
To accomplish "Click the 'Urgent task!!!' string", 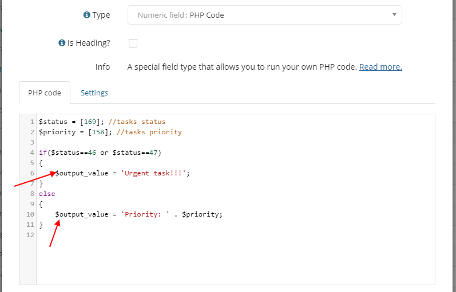I will pyautogui.click(x=154, y=173).
